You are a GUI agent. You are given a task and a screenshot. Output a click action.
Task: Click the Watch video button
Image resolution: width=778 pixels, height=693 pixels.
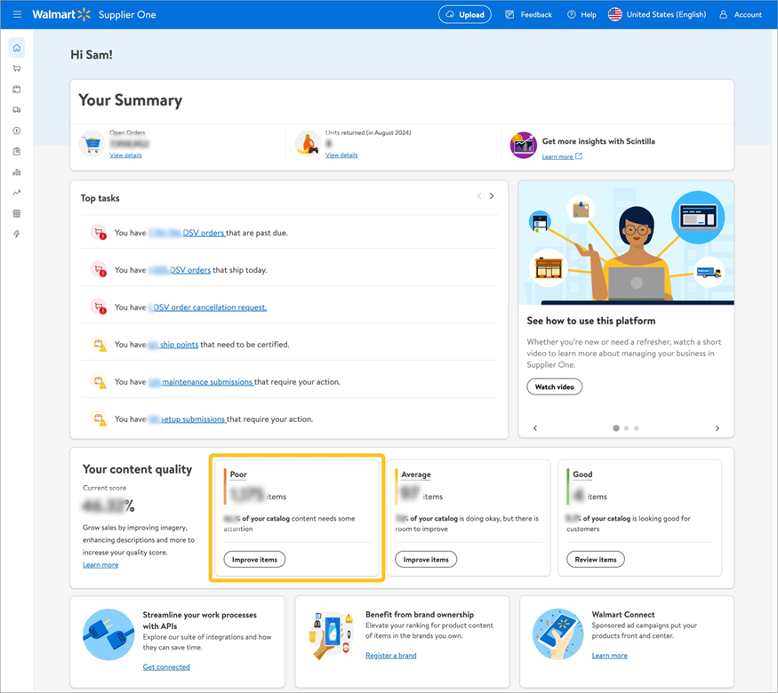coord(554,386)
